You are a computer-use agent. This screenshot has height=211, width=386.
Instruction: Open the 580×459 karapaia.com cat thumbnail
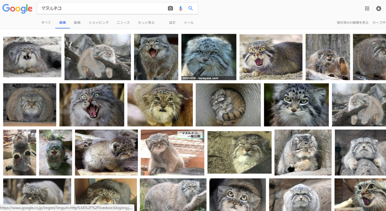pos(209,57)
